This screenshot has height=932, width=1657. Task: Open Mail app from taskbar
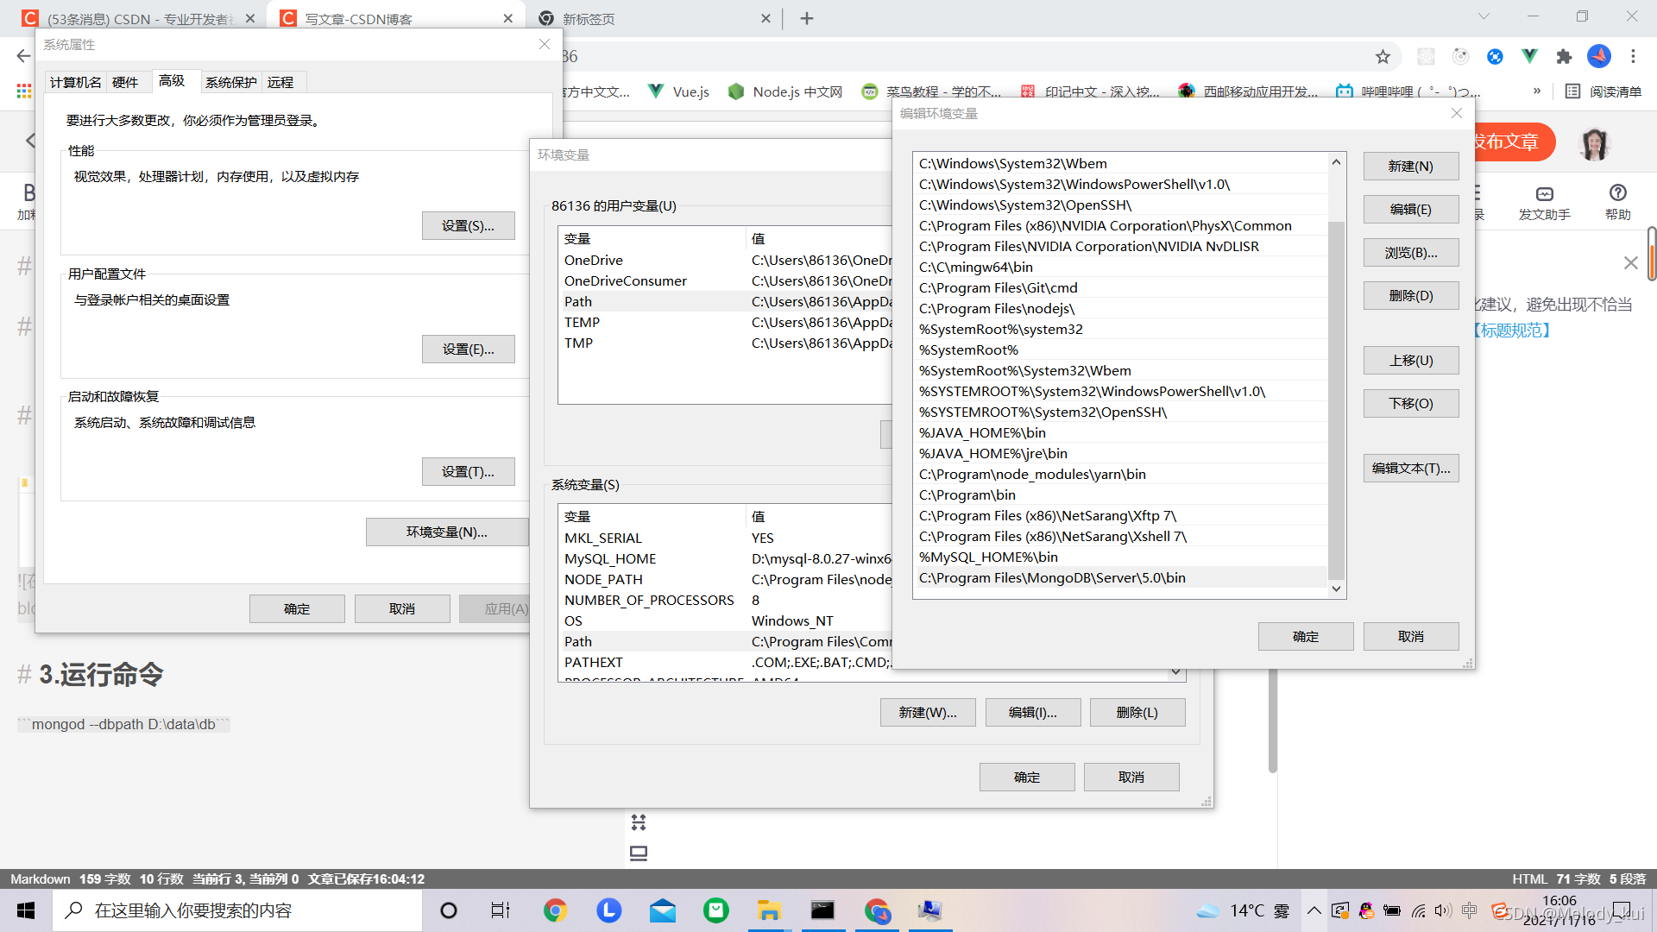pos(663,910)
